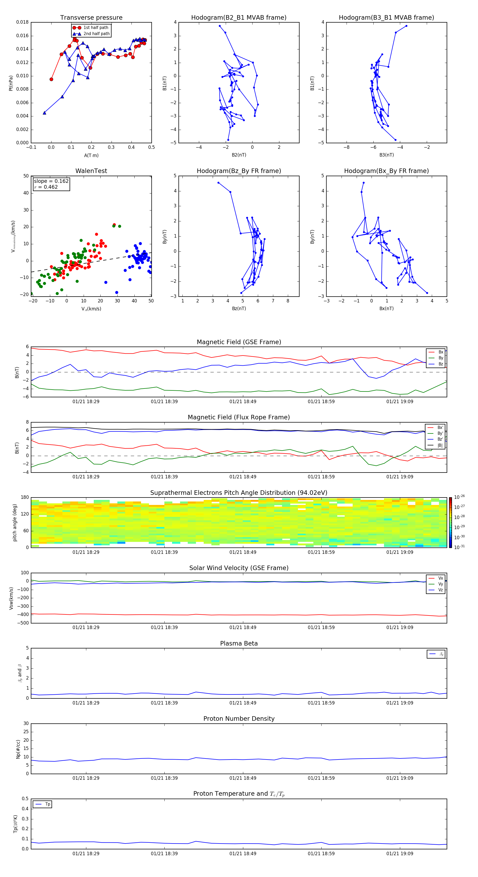Select "By'" in the flux rope legend
This screenshot has height=877, width=478.
point(436,433)
